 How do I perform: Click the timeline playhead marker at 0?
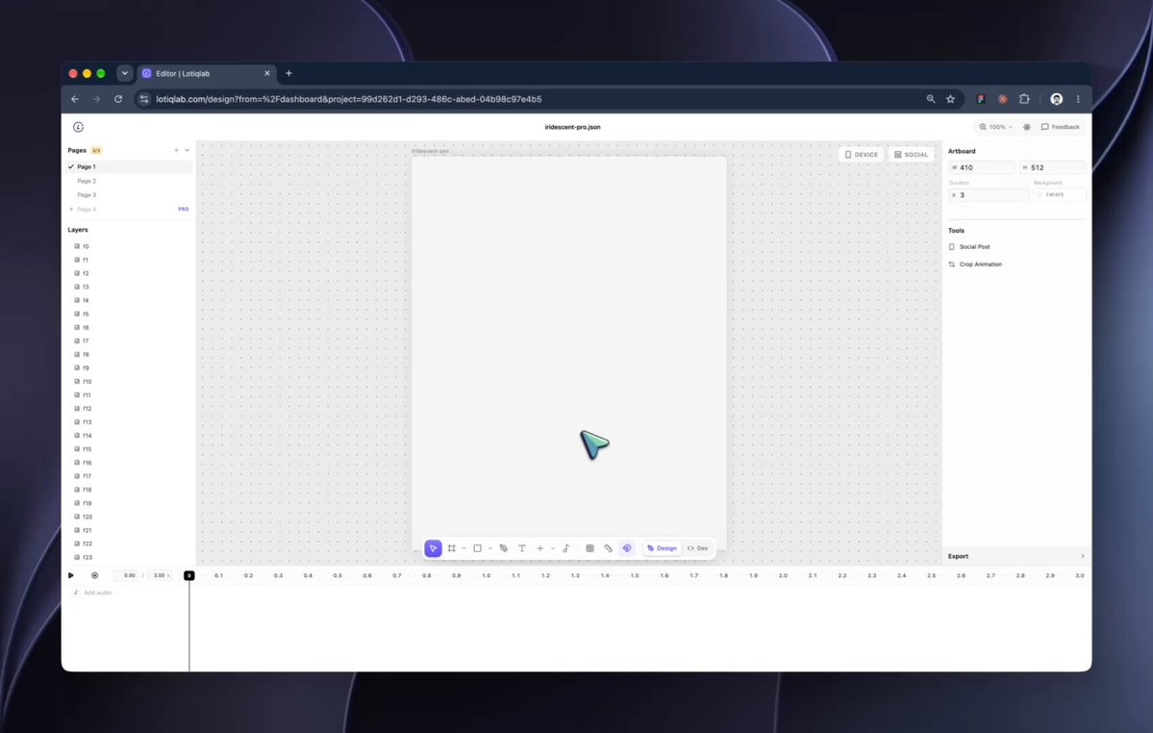pos(189,575)
